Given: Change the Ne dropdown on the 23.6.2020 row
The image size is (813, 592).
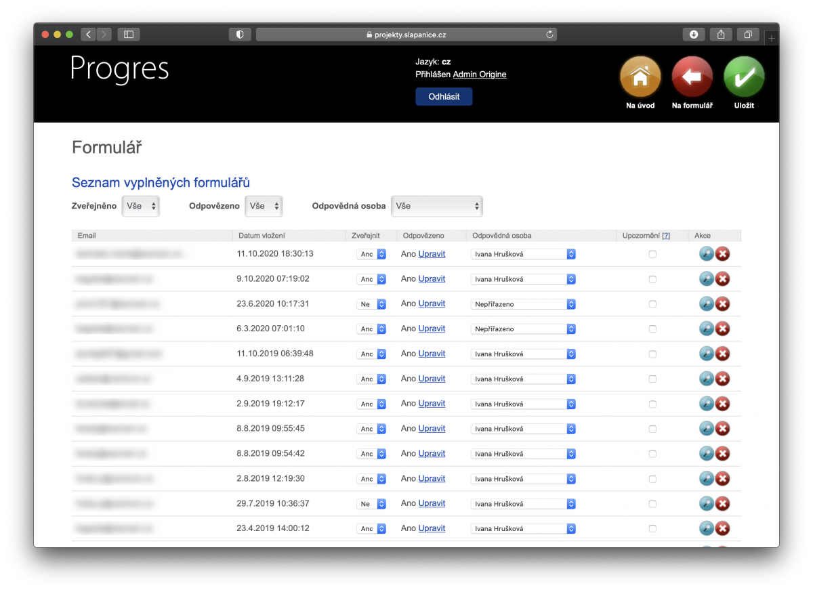Looking at the screenshot, I should tap(371, 303).
